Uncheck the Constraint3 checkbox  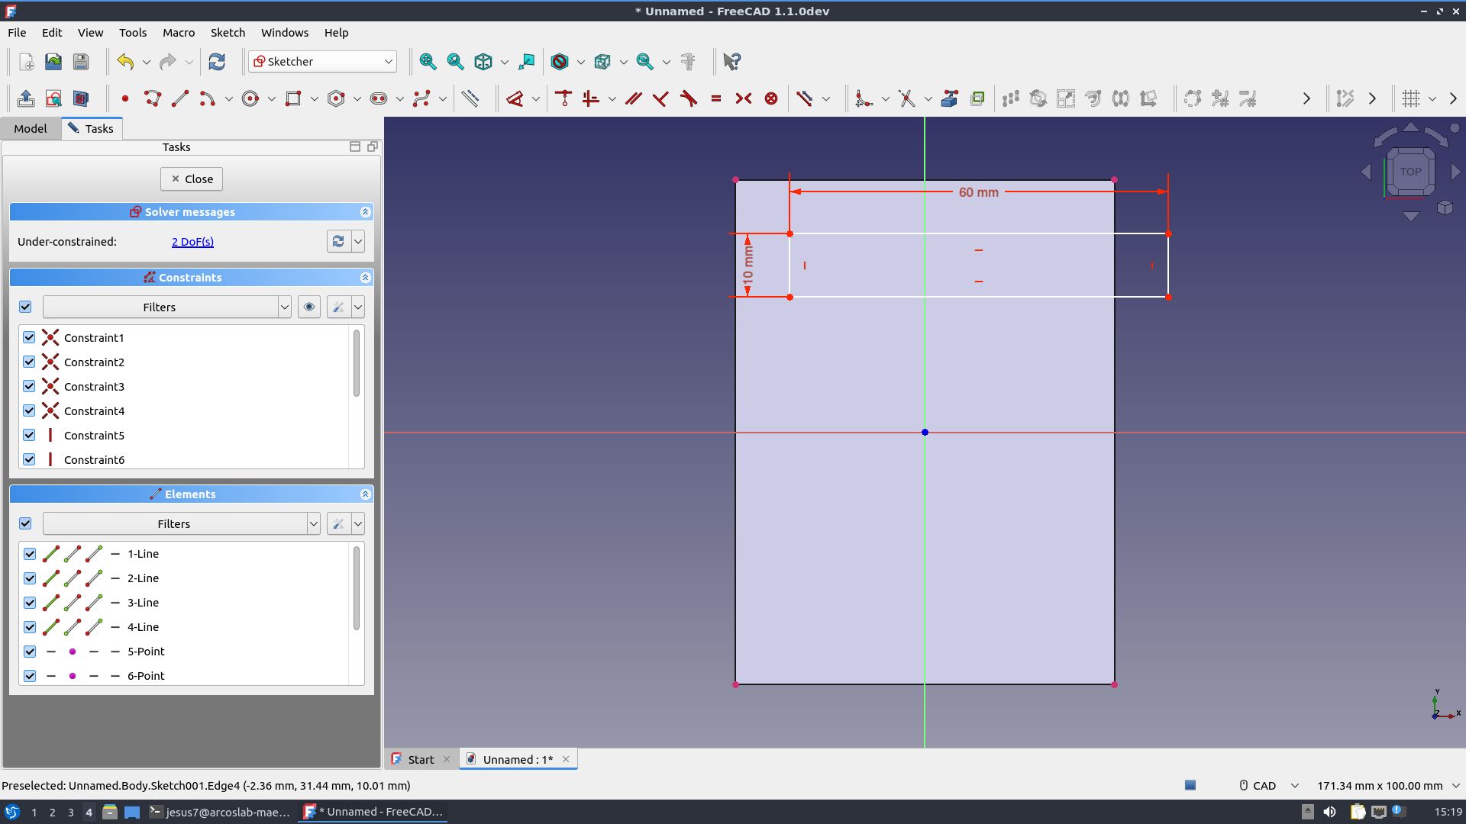tap(29, 386)
